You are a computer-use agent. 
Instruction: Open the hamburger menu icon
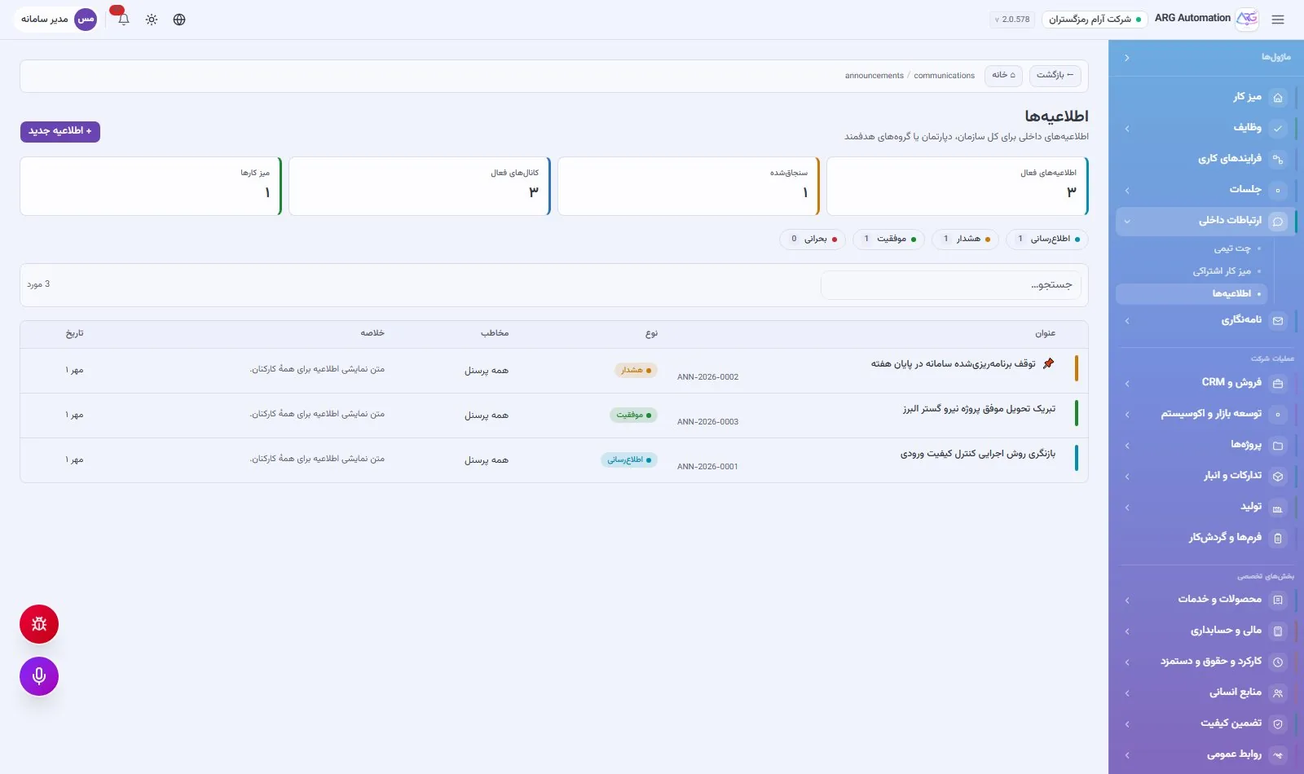(1277, 20)
